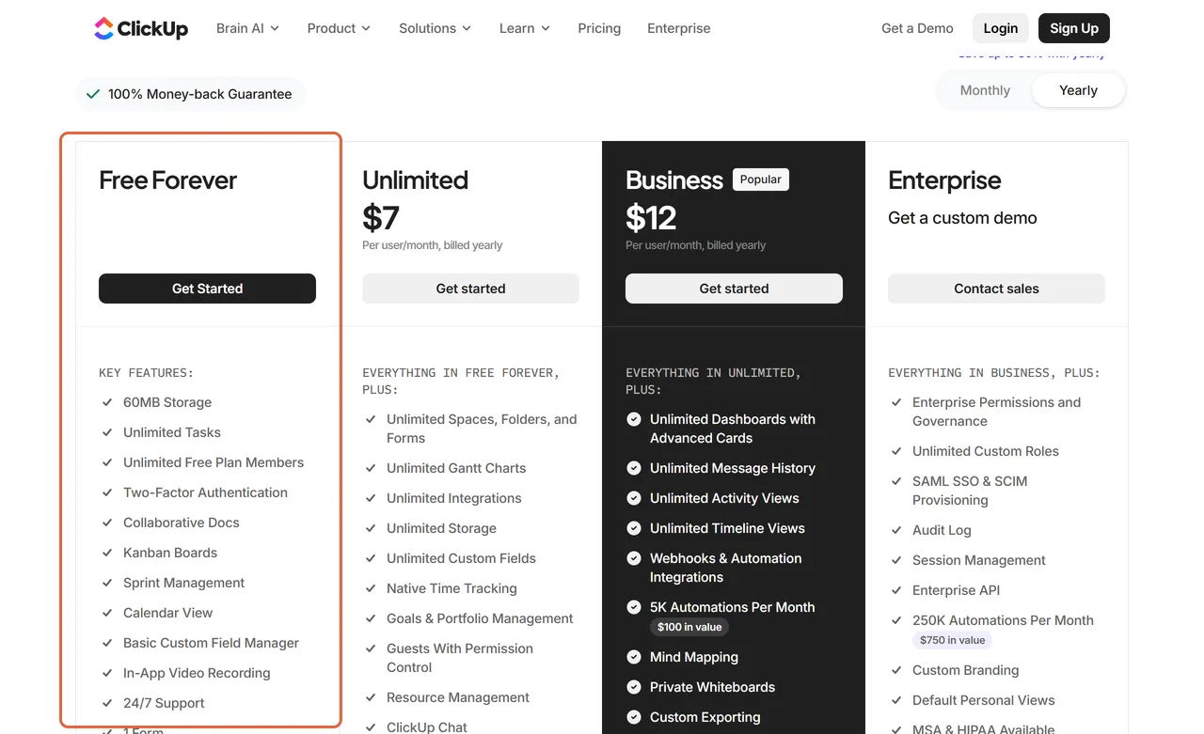The width and height of the screenshot is (1204, 734).
Task: Click Get Started under Free Forever
Action: (207, 289)
